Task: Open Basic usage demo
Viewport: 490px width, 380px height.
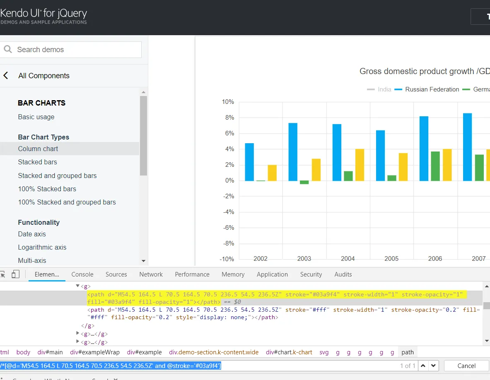Action: pos(36,117)
